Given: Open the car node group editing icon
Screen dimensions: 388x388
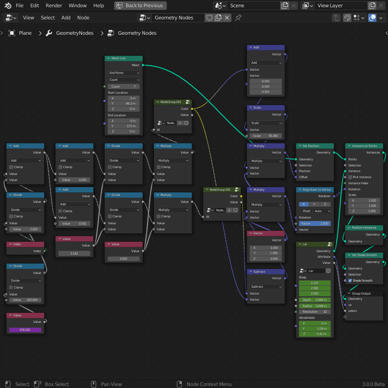Looking at the screenshot, I should (330, 245).
